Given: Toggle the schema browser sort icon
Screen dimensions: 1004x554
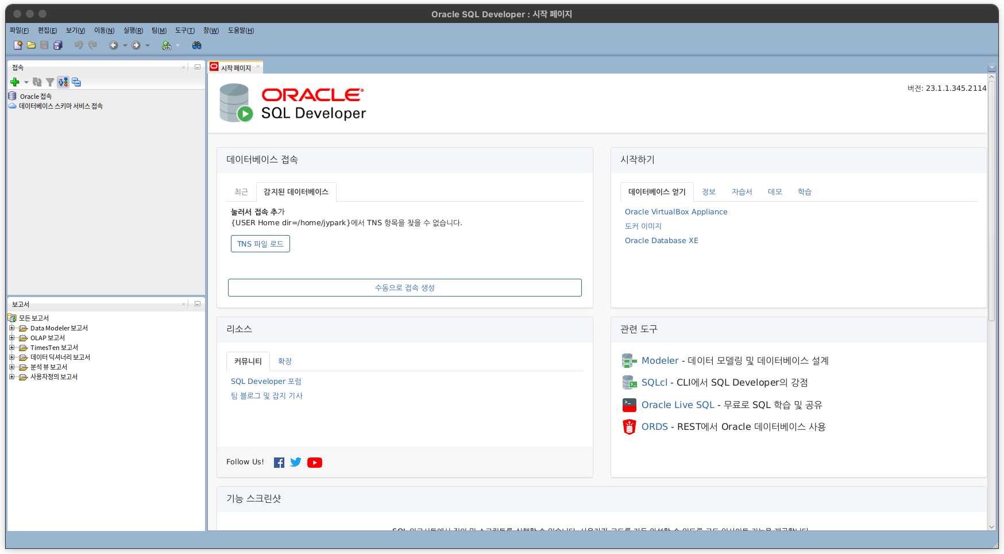Looking at the screenshot, I should pos(63,82).
